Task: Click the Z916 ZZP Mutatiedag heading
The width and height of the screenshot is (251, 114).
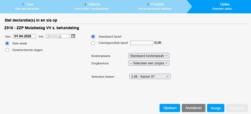Action: [x=42, y=28]
